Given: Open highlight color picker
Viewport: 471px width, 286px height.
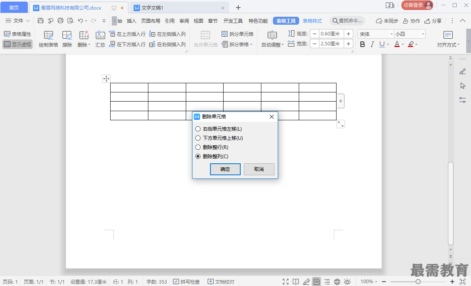Looking at the screenshot, I should (x=411, y=44).
